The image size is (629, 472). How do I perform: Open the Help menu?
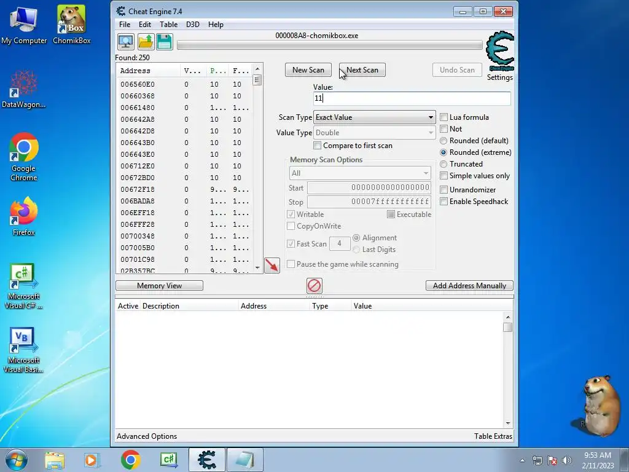click(216, 25)
